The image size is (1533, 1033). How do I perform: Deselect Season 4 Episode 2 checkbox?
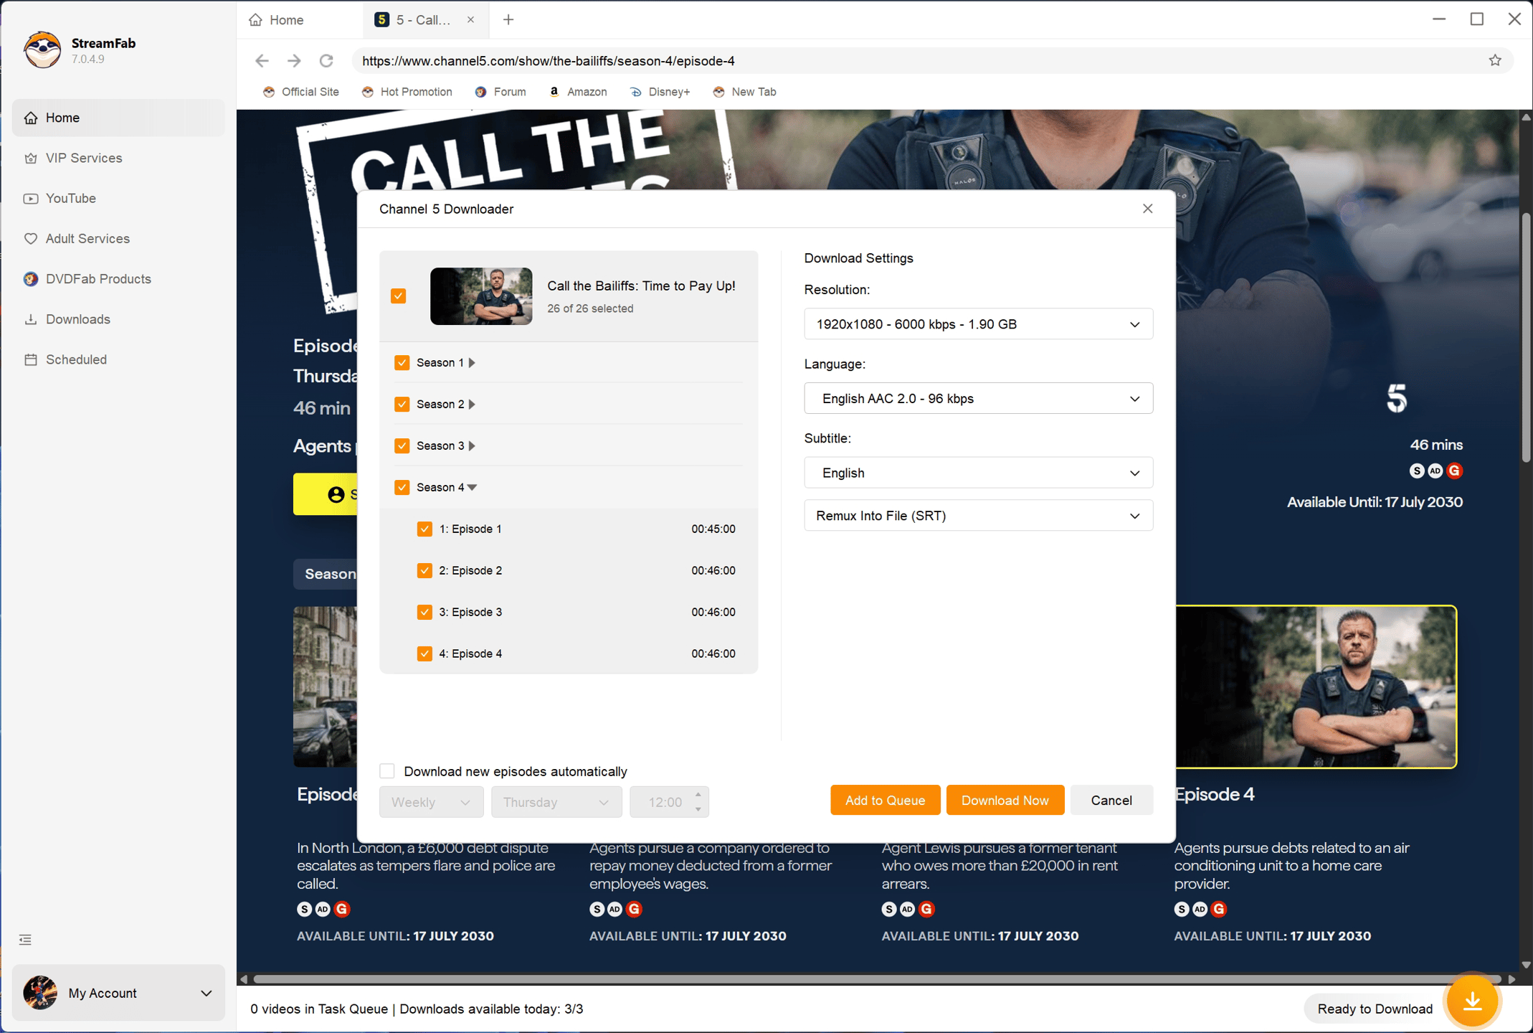(x=424, y=571)
